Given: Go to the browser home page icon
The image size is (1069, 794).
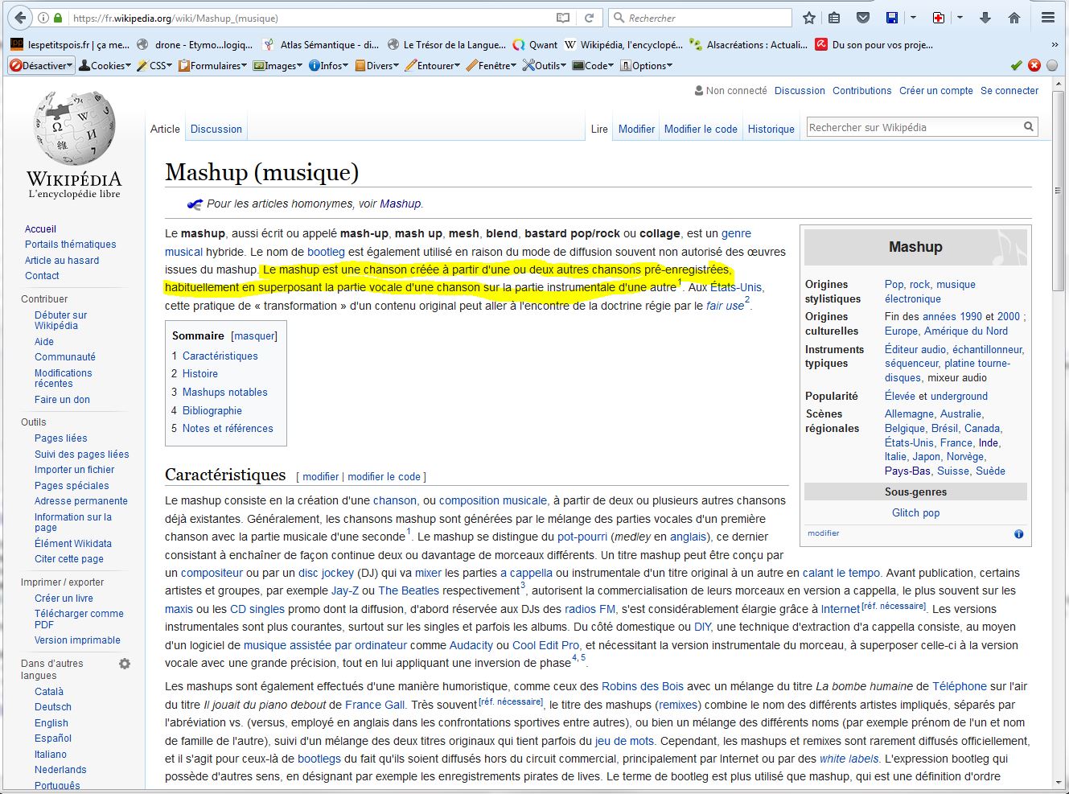Looking at the screenshot, I should [1013, 18].
